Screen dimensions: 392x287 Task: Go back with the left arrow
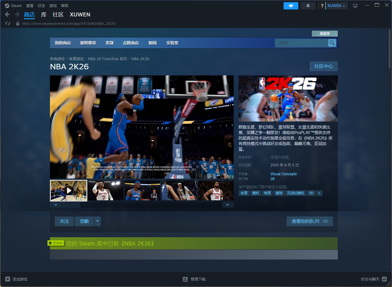8,14
